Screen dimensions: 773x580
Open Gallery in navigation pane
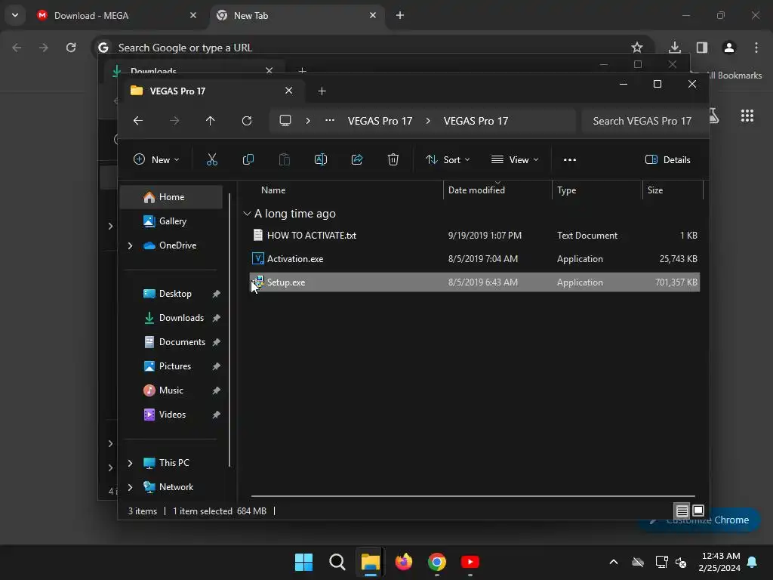[171, 221]
